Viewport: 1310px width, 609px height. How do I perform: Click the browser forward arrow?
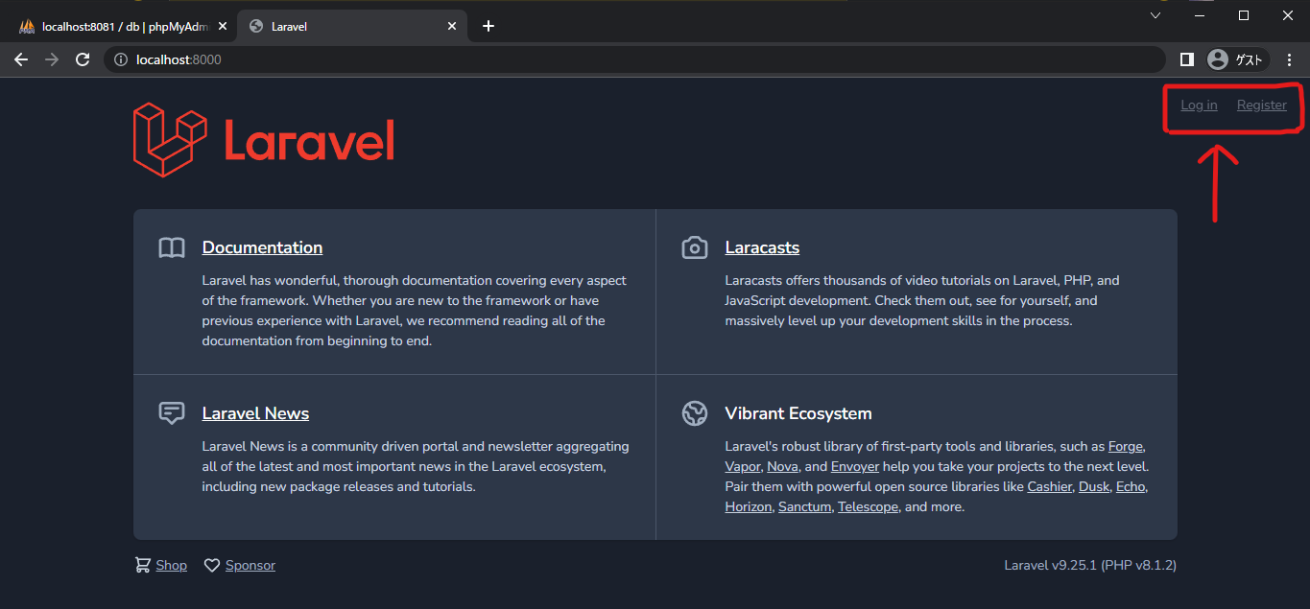[x=52, y=59]
